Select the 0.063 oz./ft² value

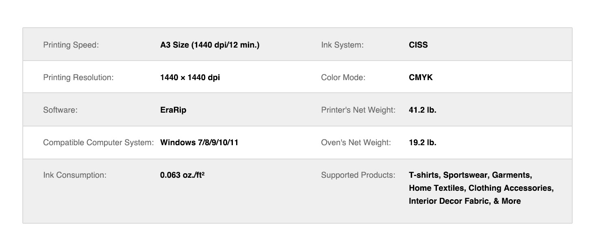pyautogui.click(x=182, y=175)
